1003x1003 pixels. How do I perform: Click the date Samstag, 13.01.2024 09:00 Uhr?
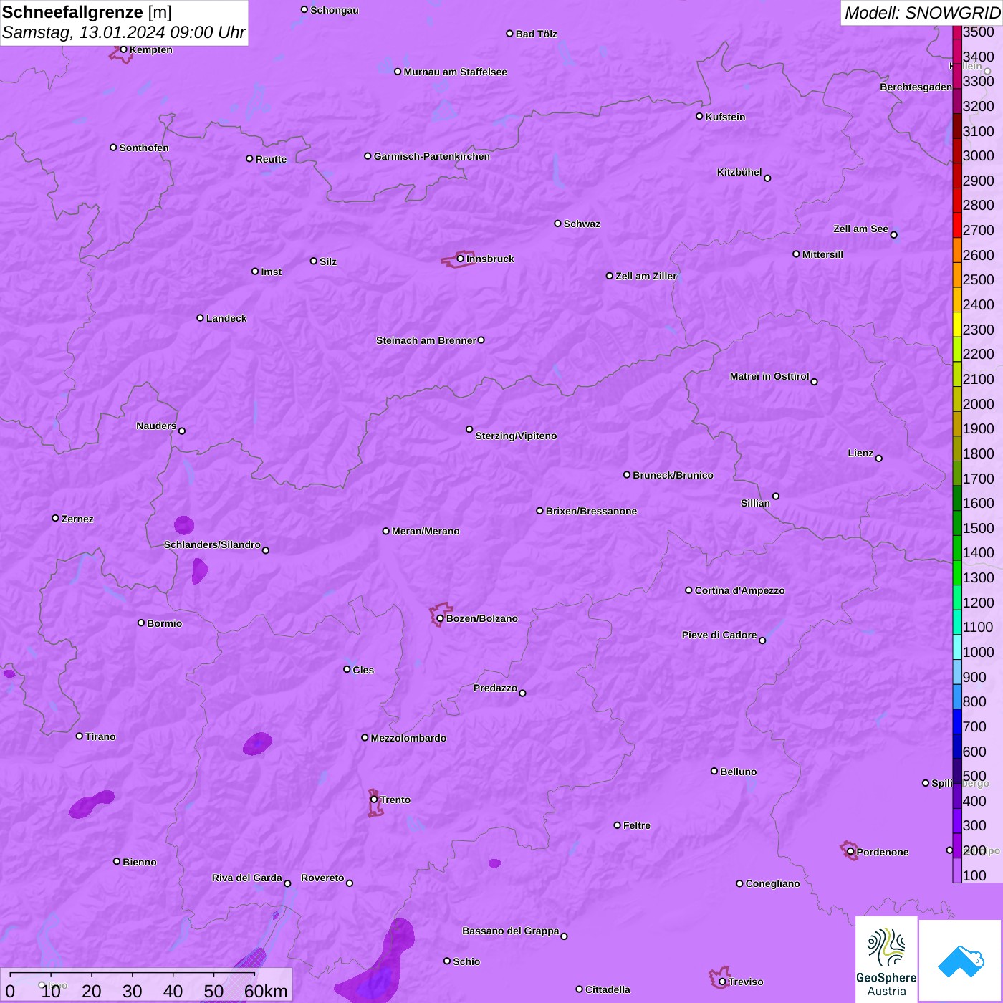[124, 32]
